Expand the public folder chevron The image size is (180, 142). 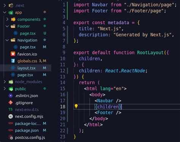click(x=5, y=89)
